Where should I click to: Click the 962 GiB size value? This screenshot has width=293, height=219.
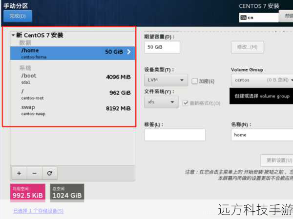coord(120,93)
